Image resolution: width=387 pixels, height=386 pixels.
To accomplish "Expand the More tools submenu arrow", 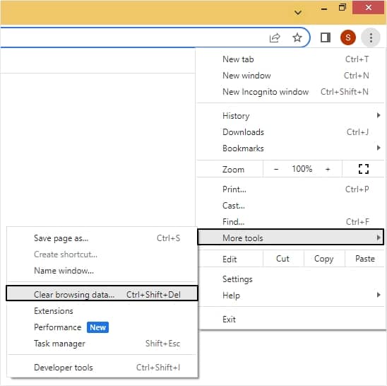I will point(379,238).
